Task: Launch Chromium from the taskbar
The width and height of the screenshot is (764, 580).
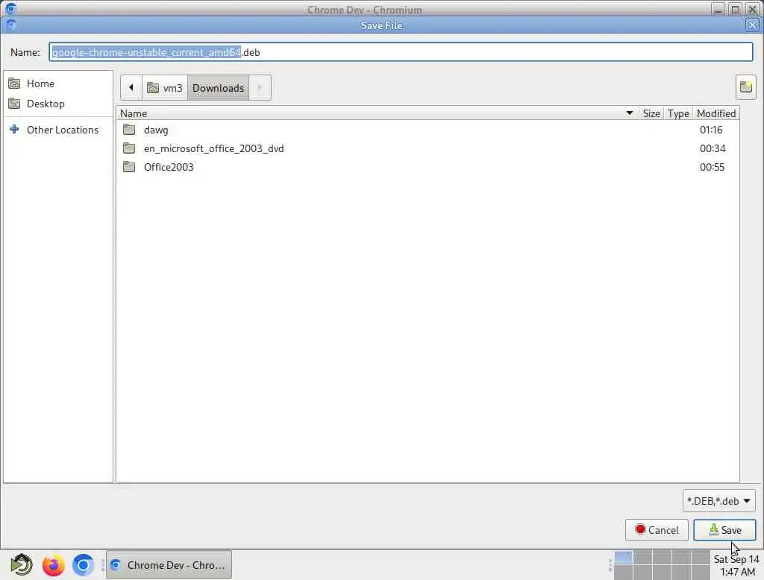Action: point(83,565)
